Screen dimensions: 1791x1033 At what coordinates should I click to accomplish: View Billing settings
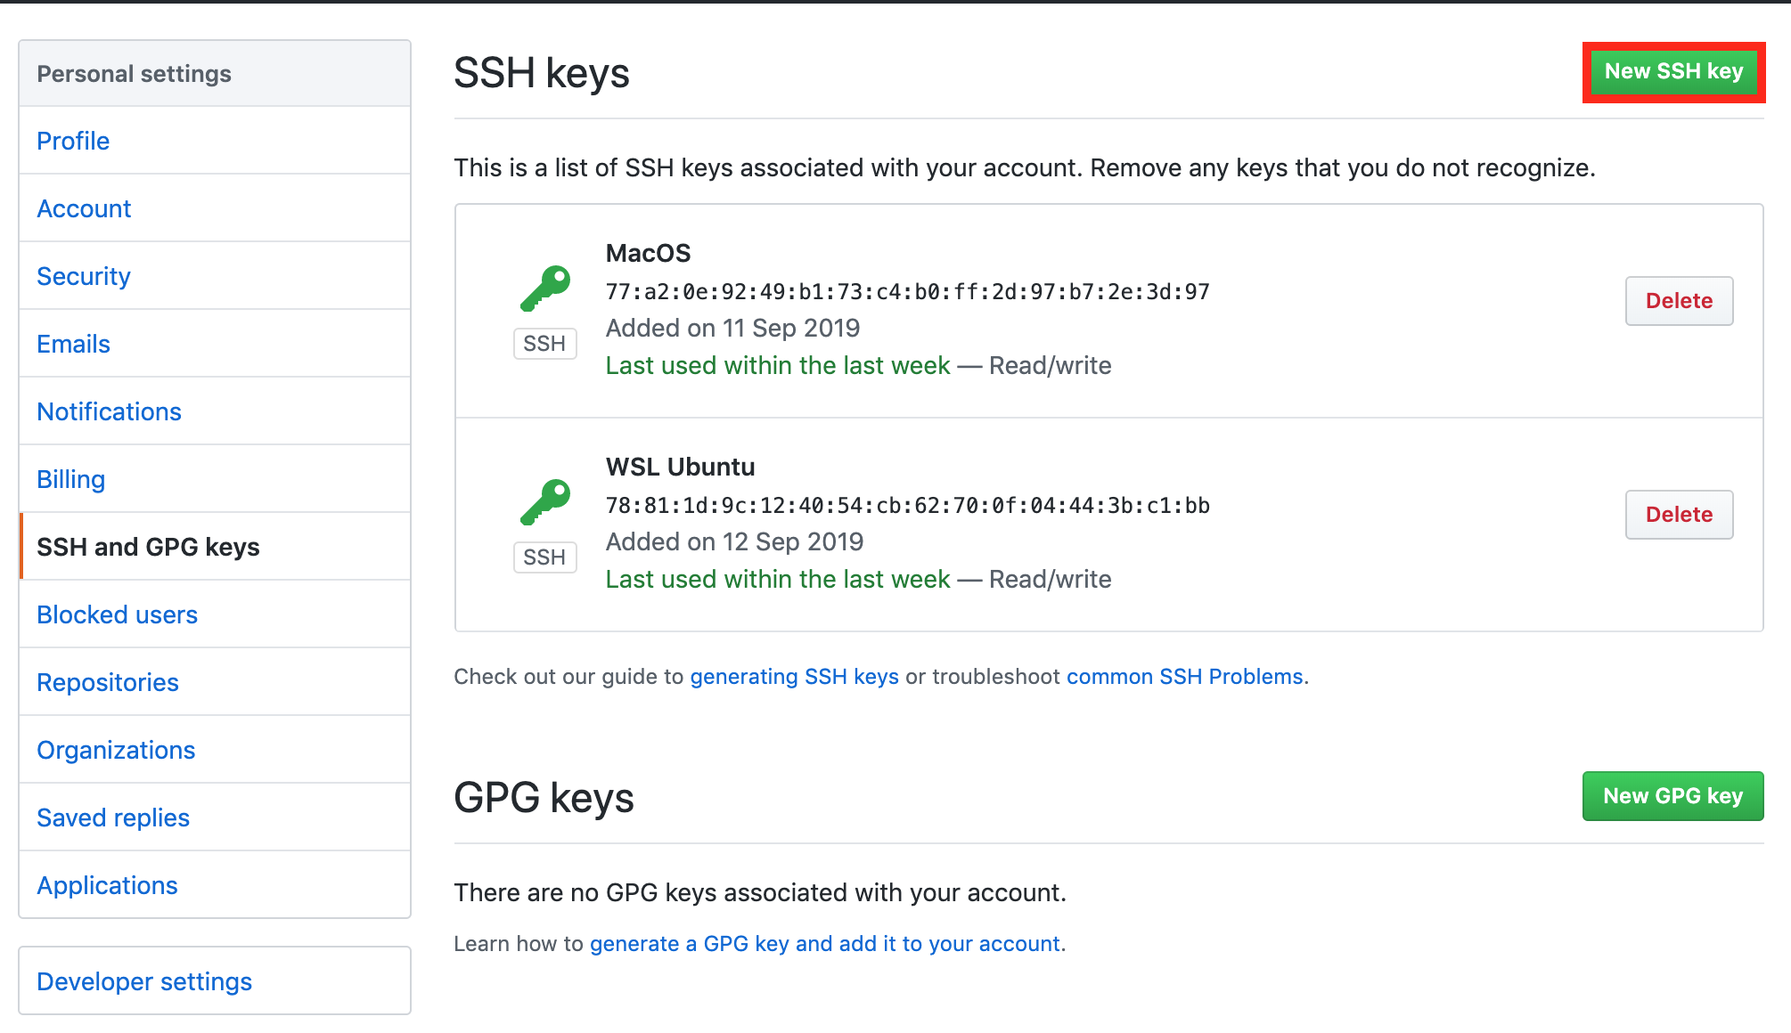[70, 479]
